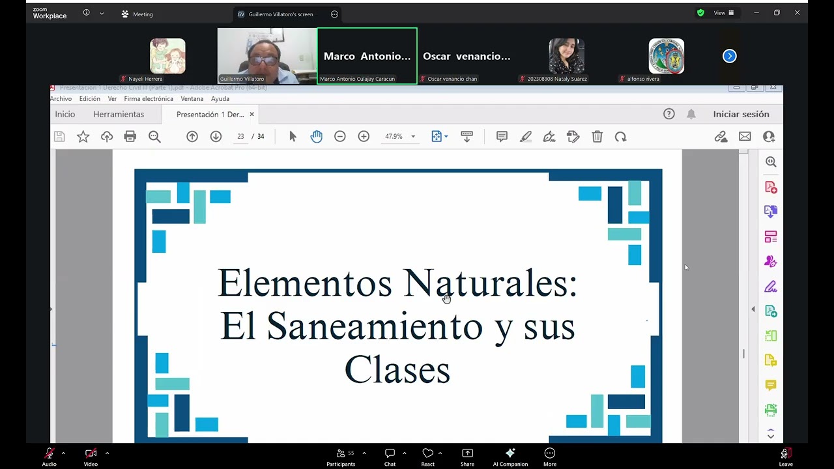Open the Ventana menu

coord(192,99)
